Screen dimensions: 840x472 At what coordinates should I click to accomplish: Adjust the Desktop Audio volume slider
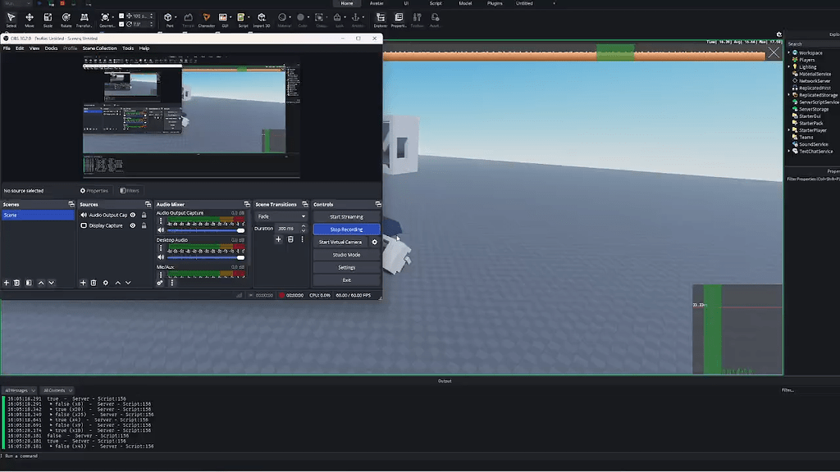206,257
